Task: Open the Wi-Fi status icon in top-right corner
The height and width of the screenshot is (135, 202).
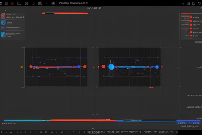Action: coord(183,3)
